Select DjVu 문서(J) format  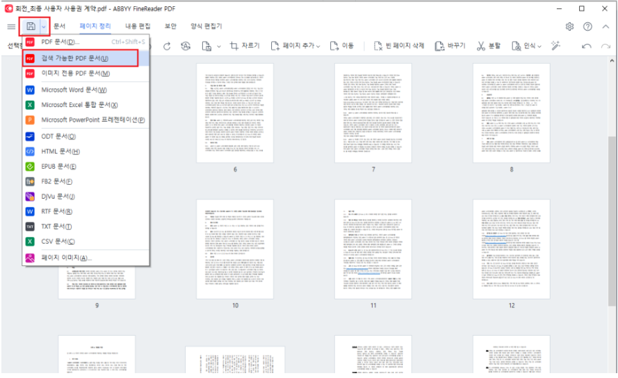(x=86, y=196)
